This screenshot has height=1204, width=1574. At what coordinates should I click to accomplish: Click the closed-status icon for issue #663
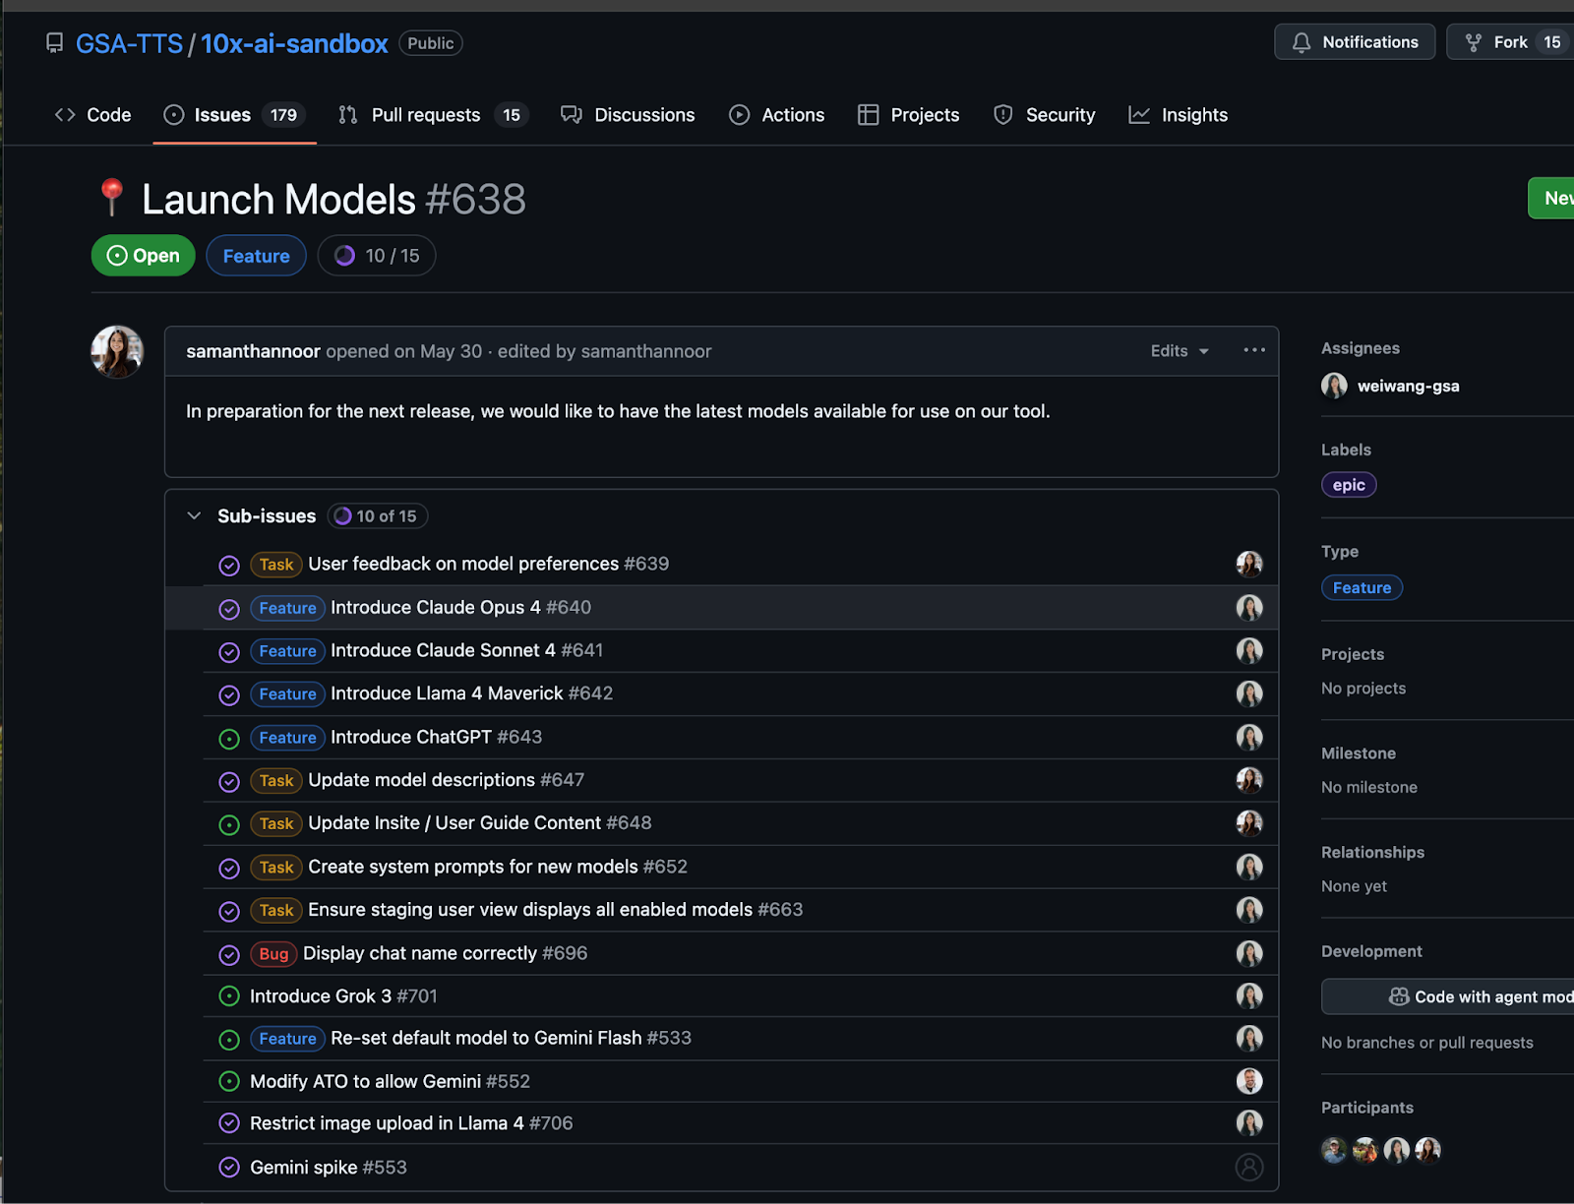pos(229,912)
